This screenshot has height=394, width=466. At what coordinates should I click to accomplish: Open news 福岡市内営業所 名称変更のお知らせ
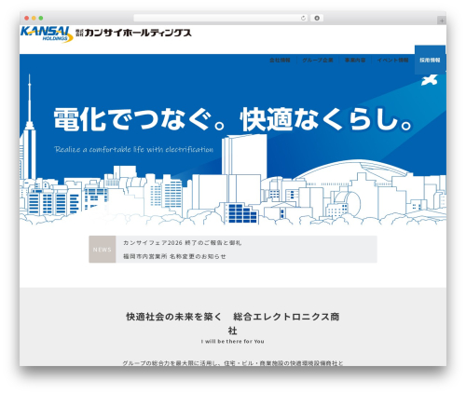pyautogui.click(x=174, y=256)
